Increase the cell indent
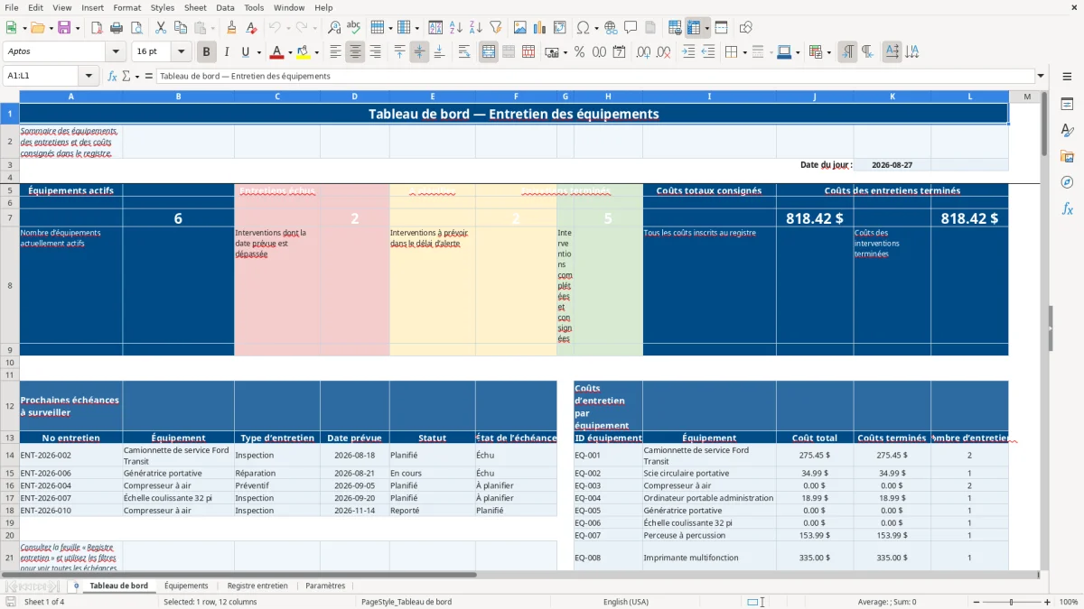 pyautogui.click(x=688, y=52)
